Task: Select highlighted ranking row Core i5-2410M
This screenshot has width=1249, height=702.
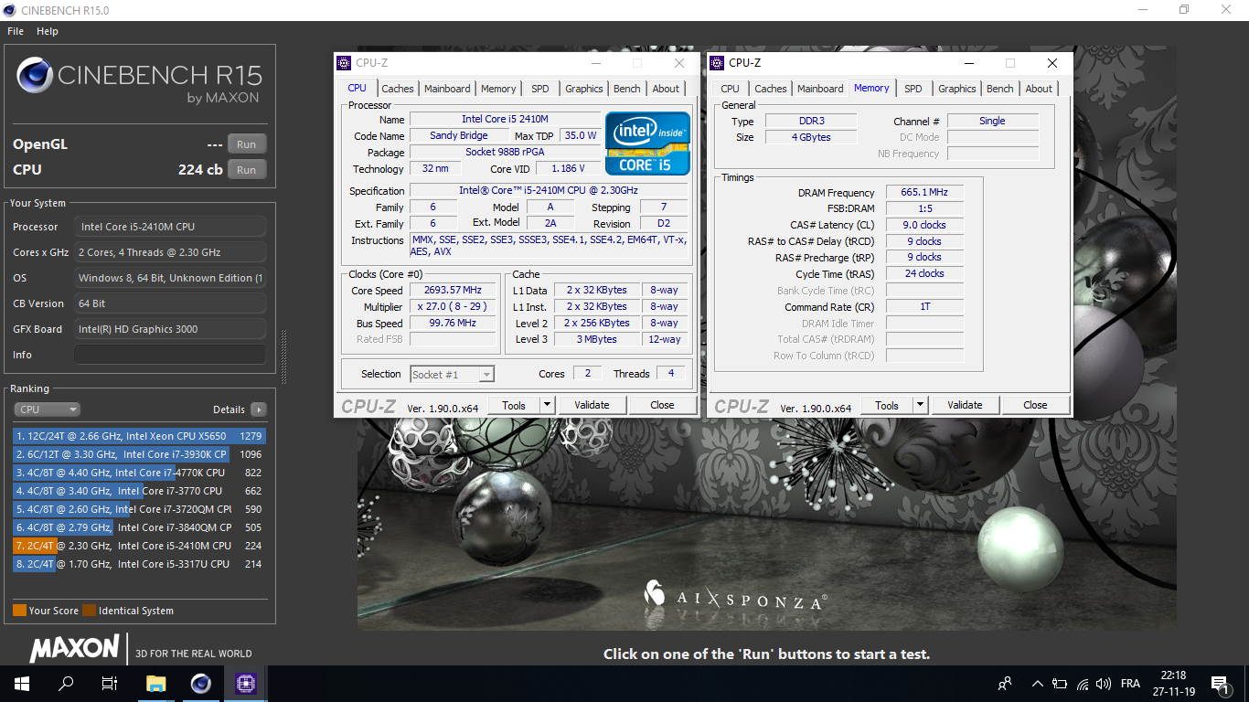Action: pos(139,546)
